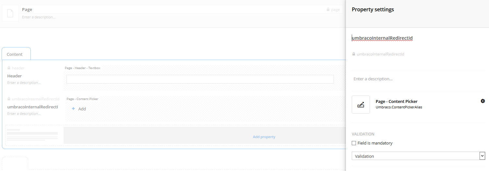The image size is (489, 171).
Task: Unlock the header alias lock icon
Action: 9,68
